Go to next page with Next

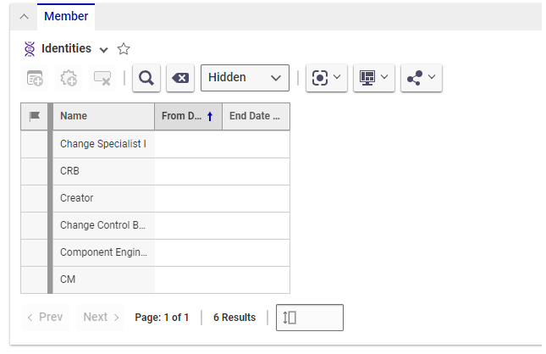pos(101,318)
